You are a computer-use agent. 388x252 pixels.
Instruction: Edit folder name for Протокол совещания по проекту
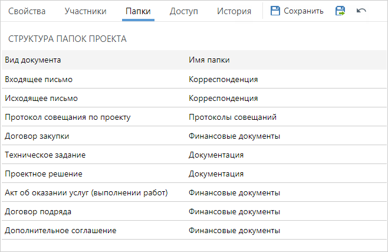click(232, 117)
